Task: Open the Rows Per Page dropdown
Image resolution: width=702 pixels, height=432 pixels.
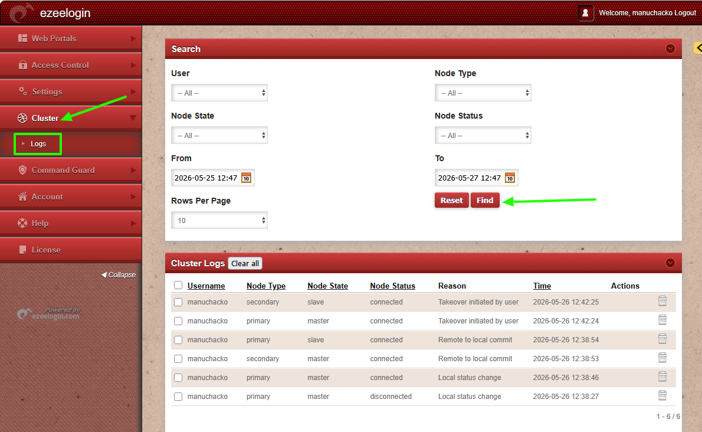Action: click(219, 220)
